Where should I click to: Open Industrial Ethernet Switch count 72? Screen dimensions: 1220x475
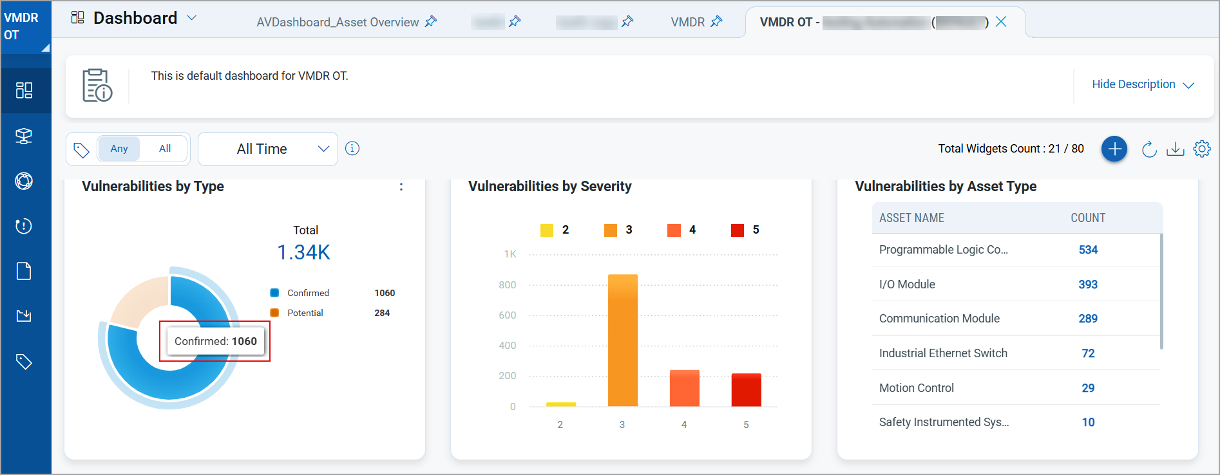click(x=1088, y=353)
